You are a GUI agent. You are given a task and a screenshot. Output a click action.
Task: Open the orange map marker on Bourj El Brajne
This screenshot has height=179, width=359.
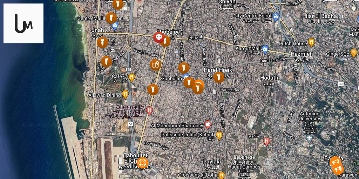point(155,65)
